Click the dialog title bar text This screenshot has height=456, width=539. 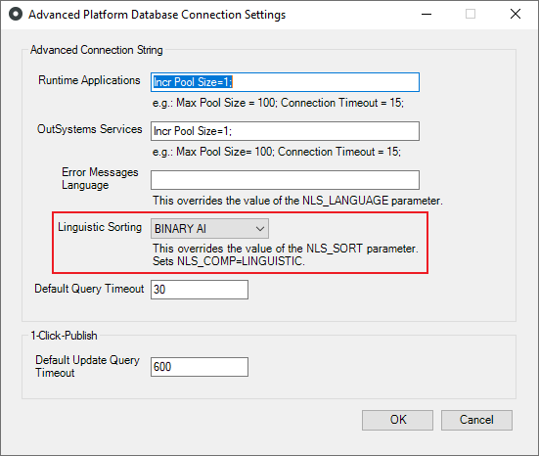tap(157, 15)
